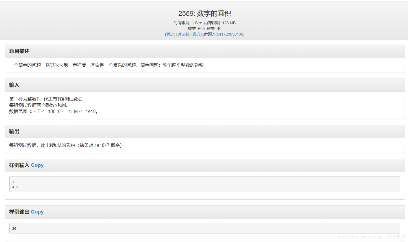Screen dimensions: 408x242
Task: Open author profile 541723030106
Action: click(230, 34)
